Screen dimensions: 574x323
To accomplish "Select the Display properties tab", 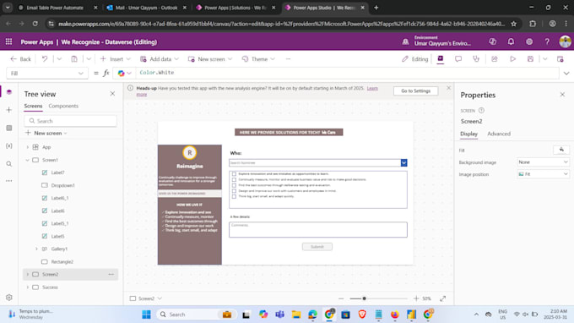I will (468, 134).
